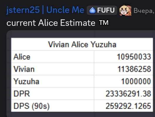
Task: Click the Vivian damage value 11386258
Action: pos(134,69)
